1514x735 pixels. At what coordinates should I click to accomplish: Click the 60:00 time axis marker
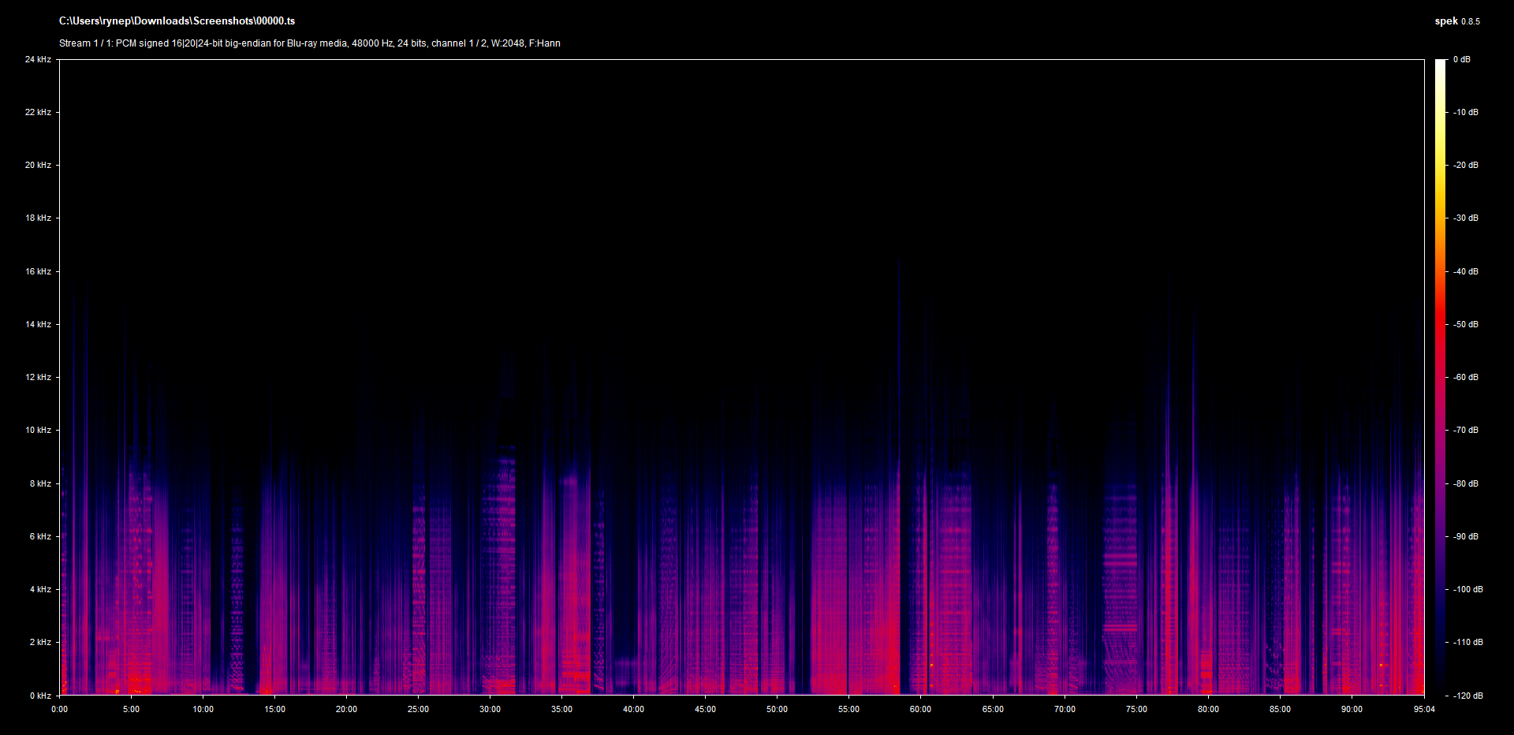pyautogui.click(x=920, y=709)
